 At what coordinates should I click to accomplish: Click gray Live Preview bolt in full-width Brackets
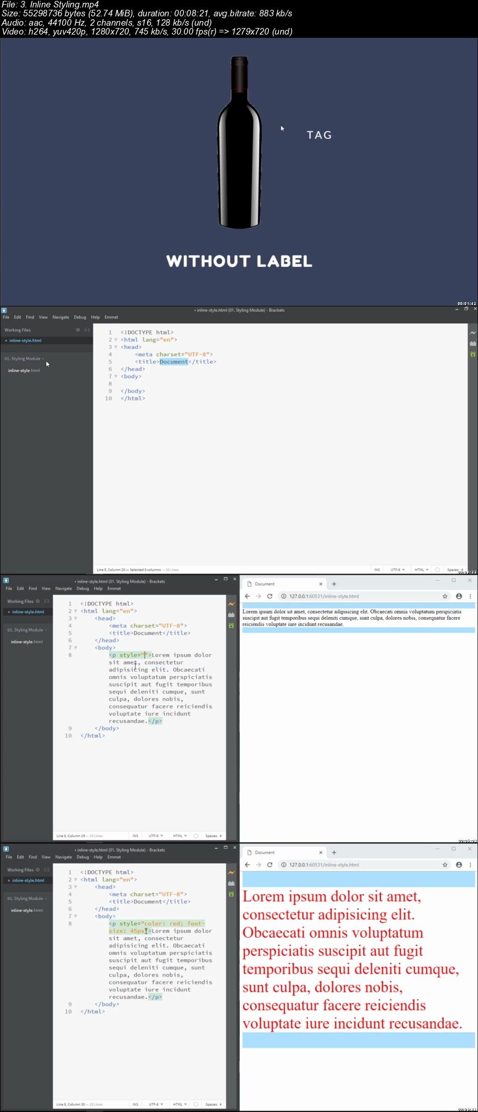(x=473, y=333)
